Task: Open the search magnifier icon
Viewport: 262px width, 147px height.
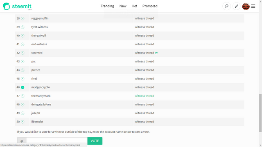Action: coord(226,6)
